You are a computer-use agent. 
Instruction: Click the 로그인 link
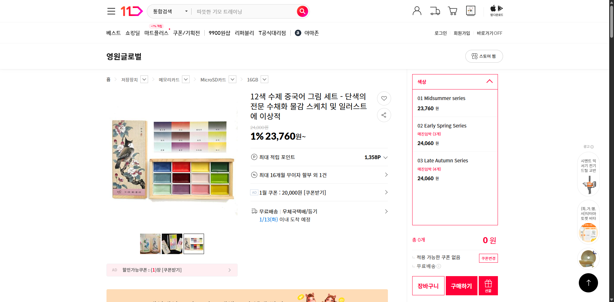440,33
